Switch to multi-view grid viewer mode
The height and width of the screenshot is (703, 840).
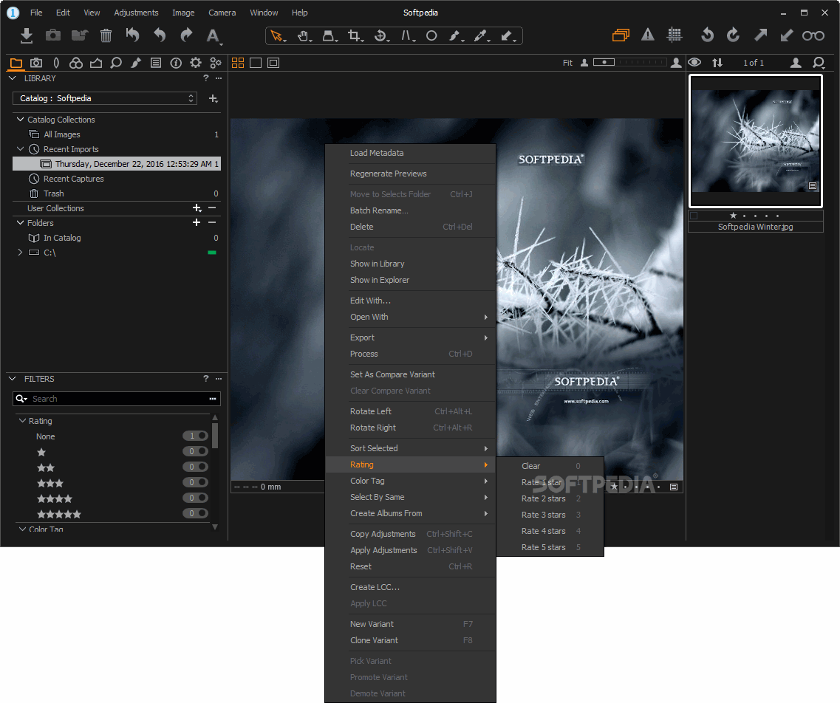pyautogui.click(x=238, y=63)
